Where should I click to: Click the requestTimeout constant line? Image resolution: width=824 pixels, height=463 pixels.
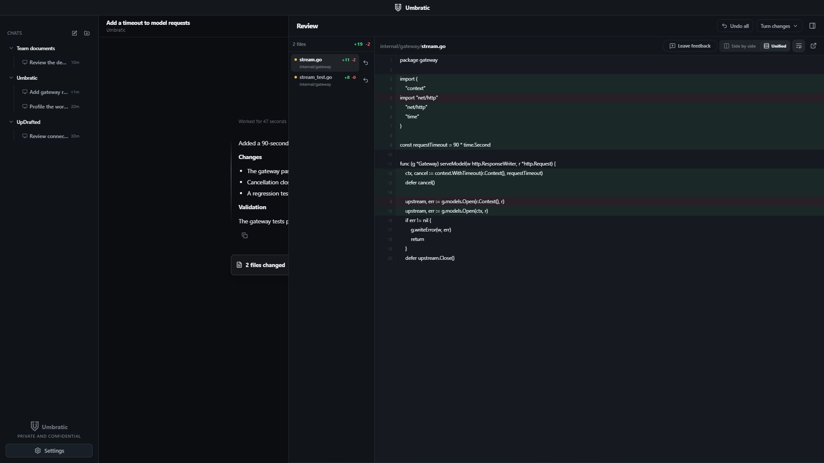point(599,145)
